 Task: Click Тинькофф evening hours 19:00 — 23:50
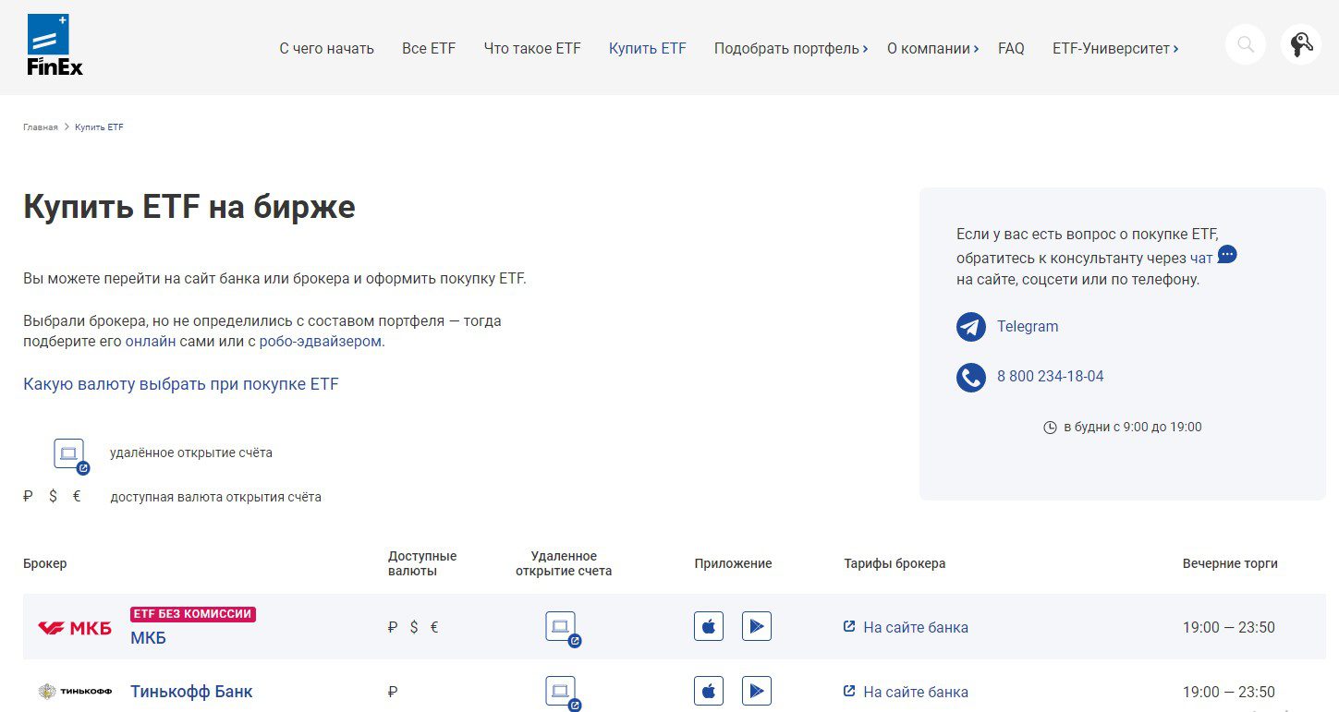1229,693
